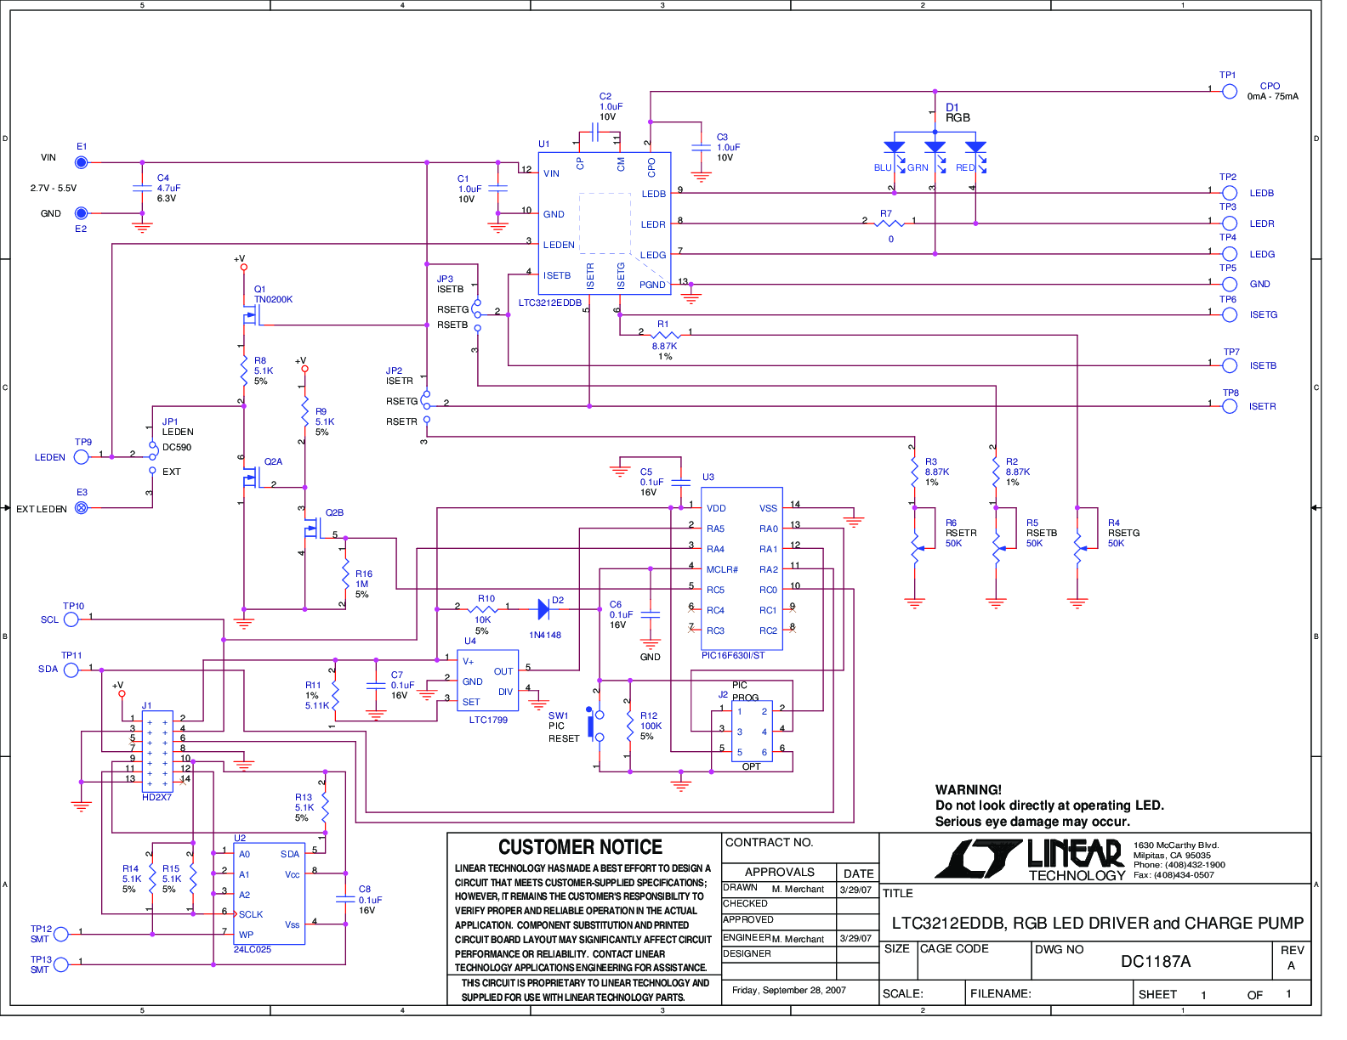Select the TP9 LEDEN test point
1347x1040 pixels.
pos(82,457)
